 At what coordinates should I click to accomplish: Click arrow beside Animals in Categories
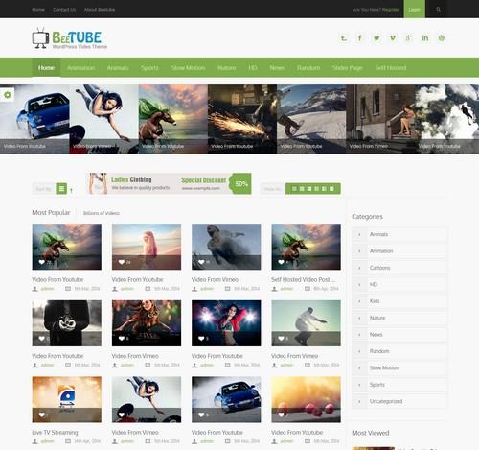(359, 234)
